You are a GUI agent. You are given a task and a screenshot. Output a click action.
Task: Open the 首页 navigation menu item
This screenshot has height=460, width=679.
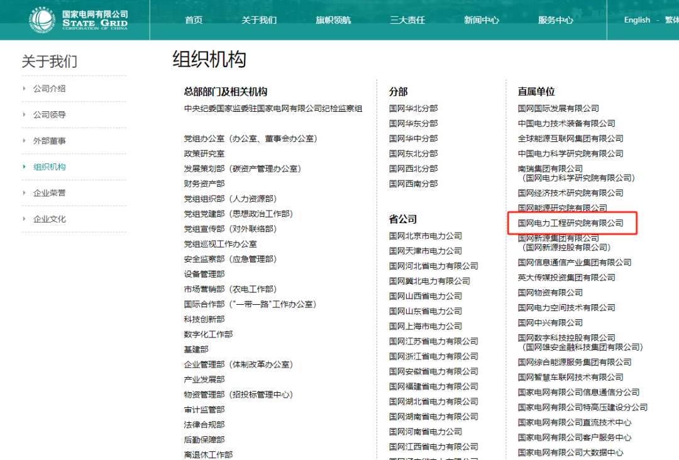point(194,20)
